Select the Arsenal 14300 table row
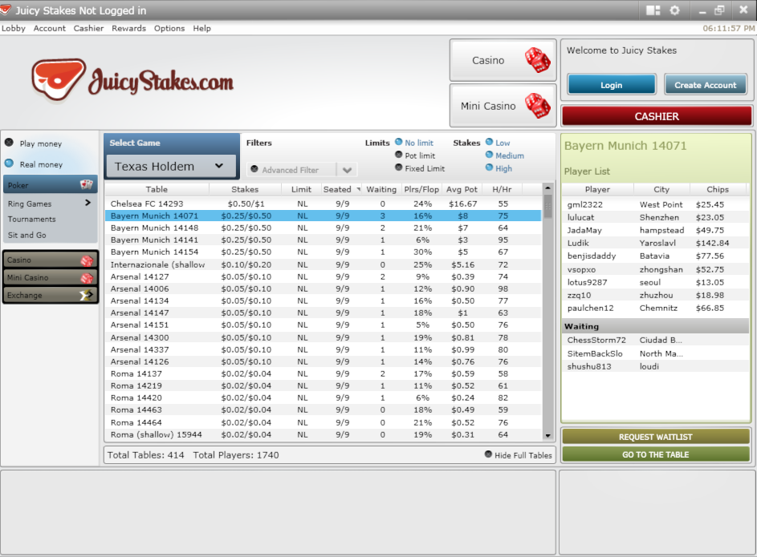This screenshot has width=757, height=557. 323,337
